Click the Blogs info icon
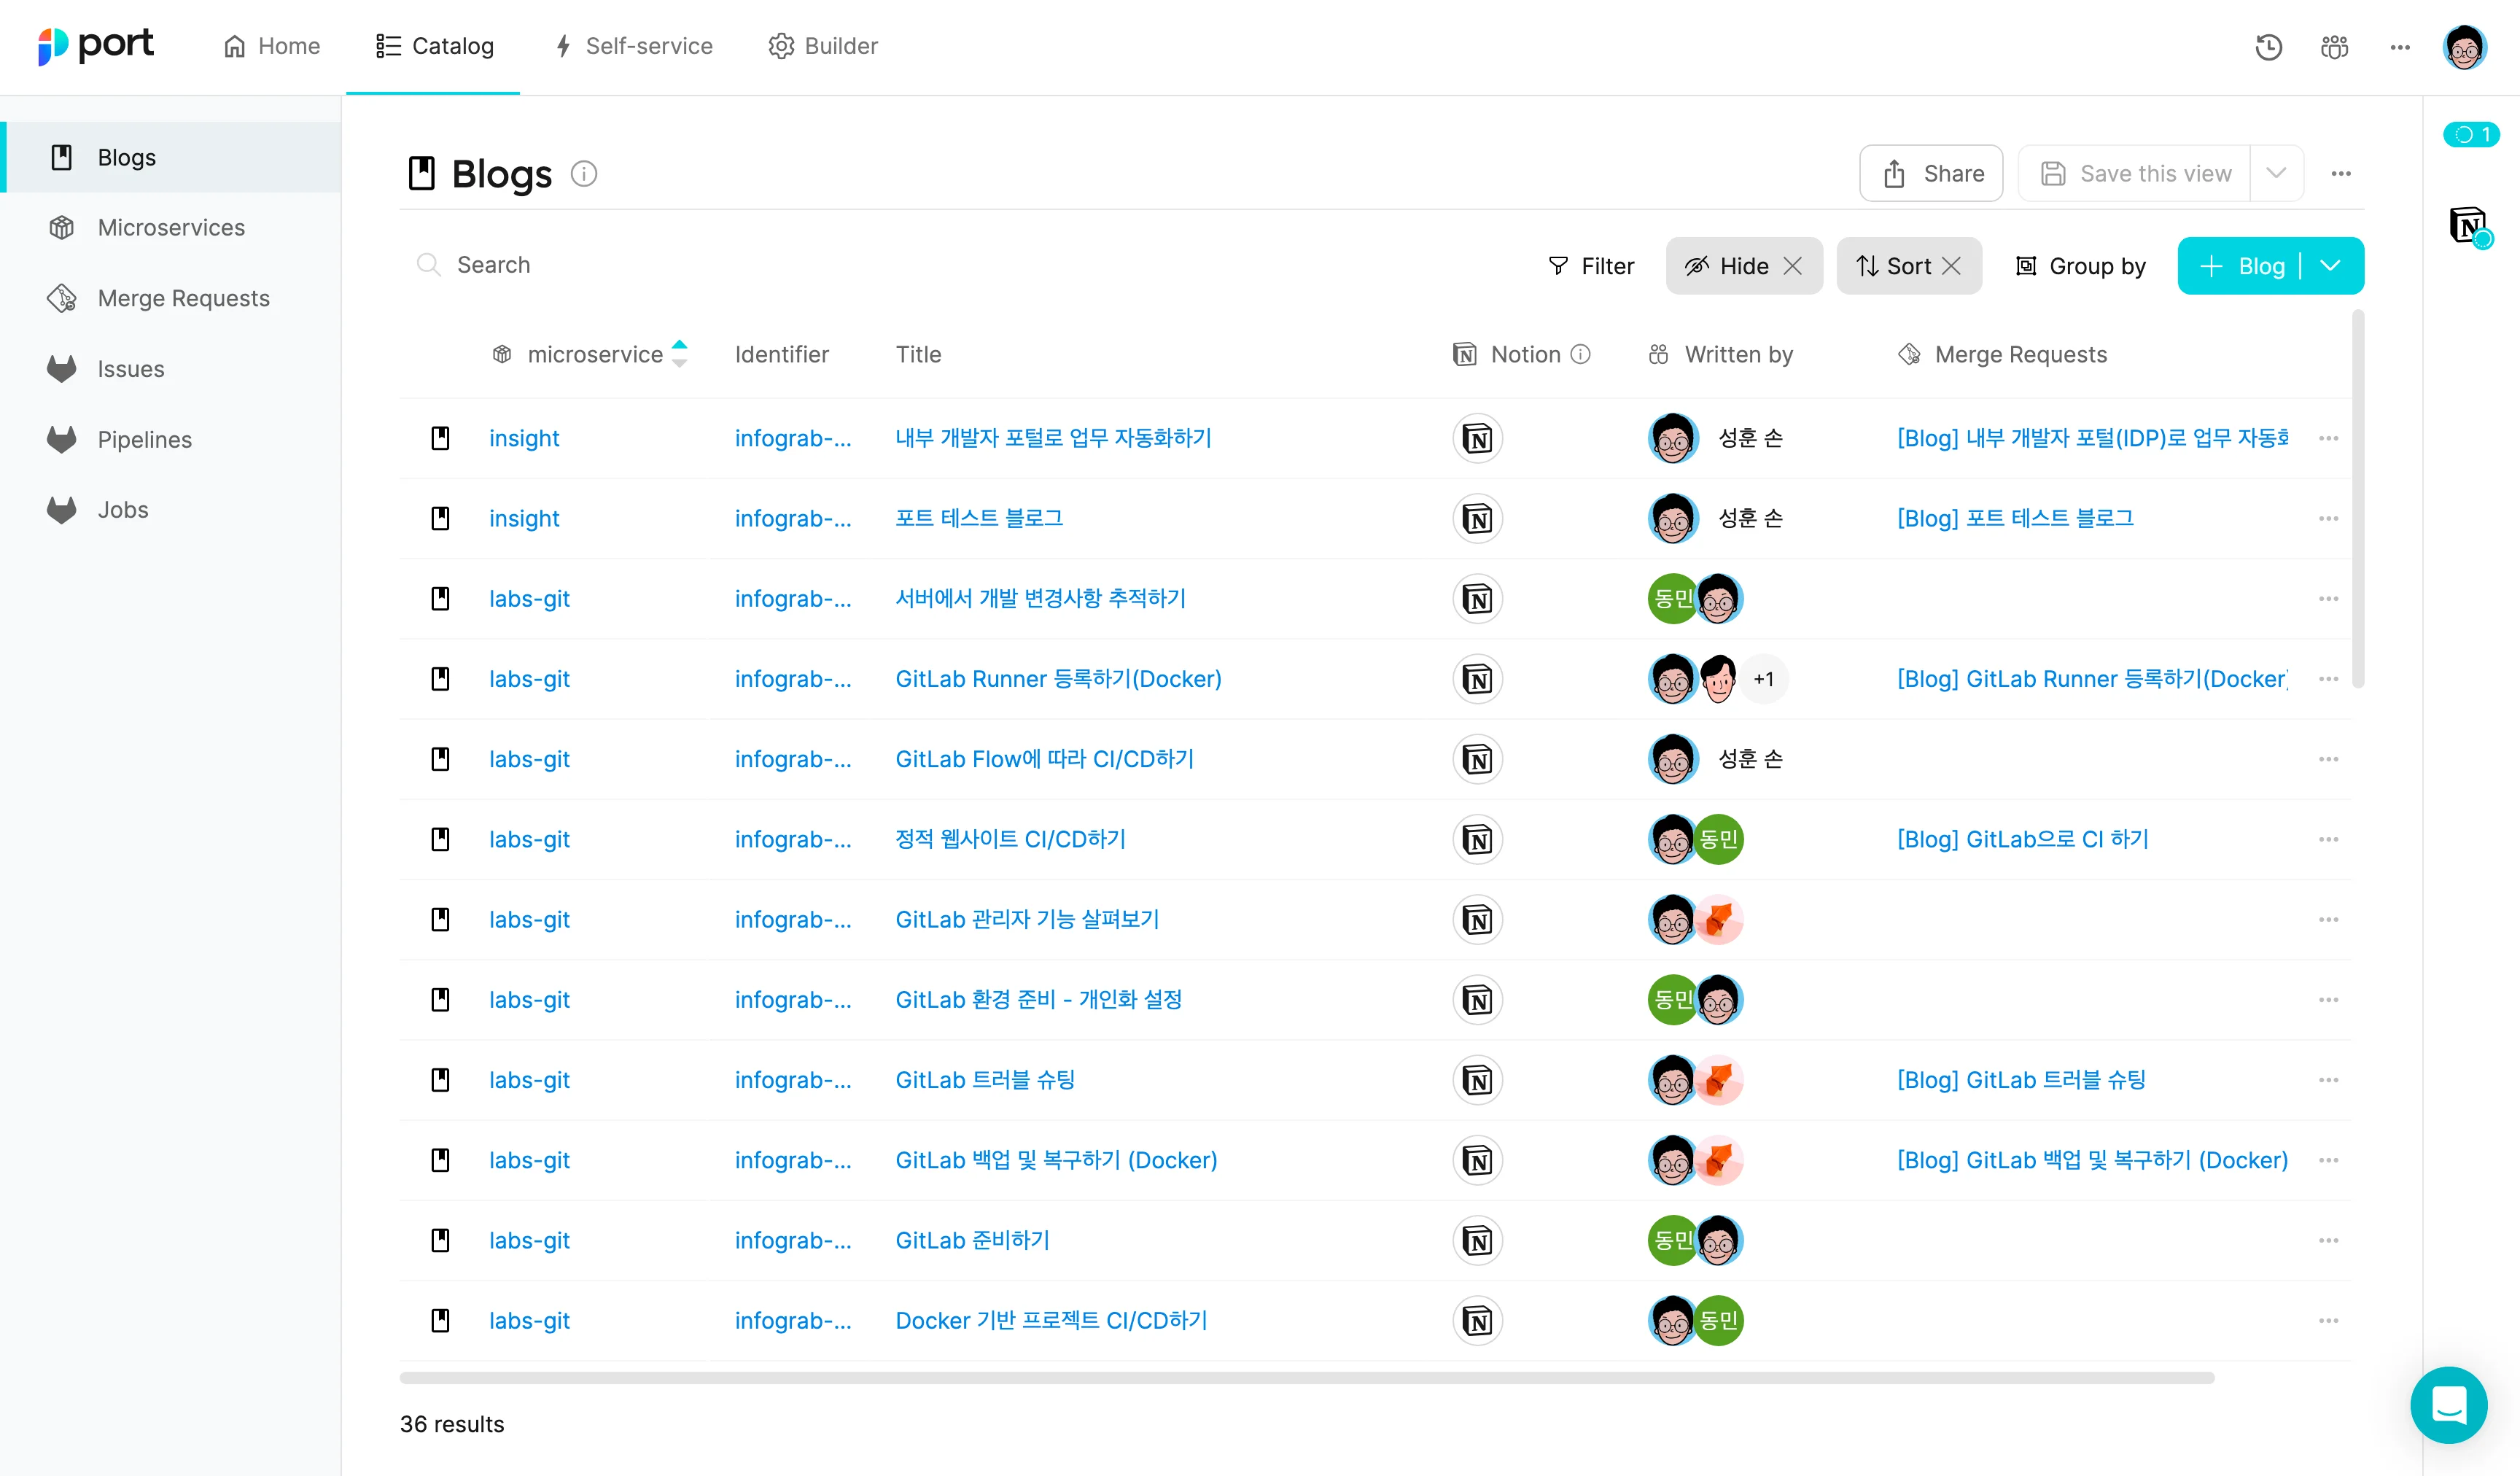2520x1476 pixels. (584, 174)
